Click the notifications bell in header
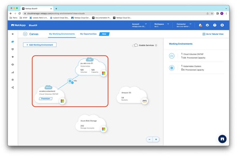 click(x=200, y=25)
